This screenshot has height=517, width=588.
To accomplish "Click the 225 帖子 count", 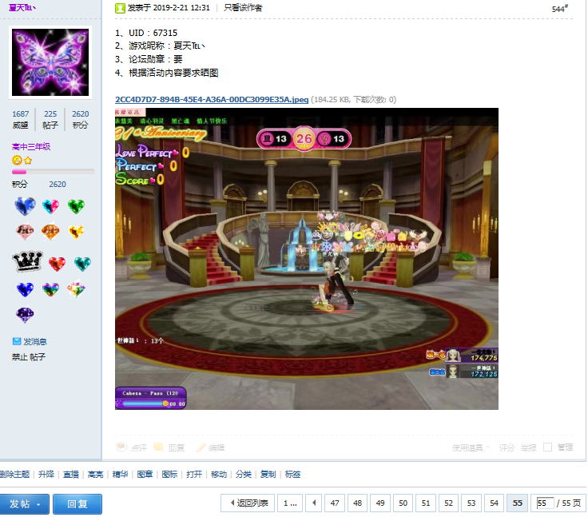I will pos(50,119).
